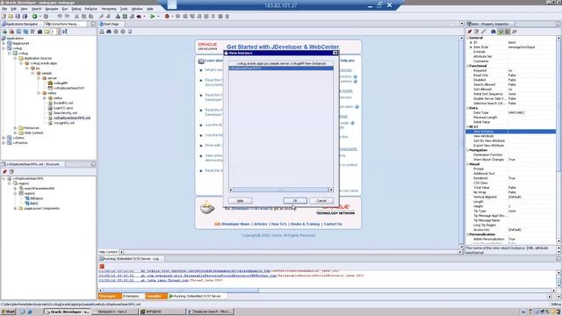Open the Navigate menu

(52, 9)
